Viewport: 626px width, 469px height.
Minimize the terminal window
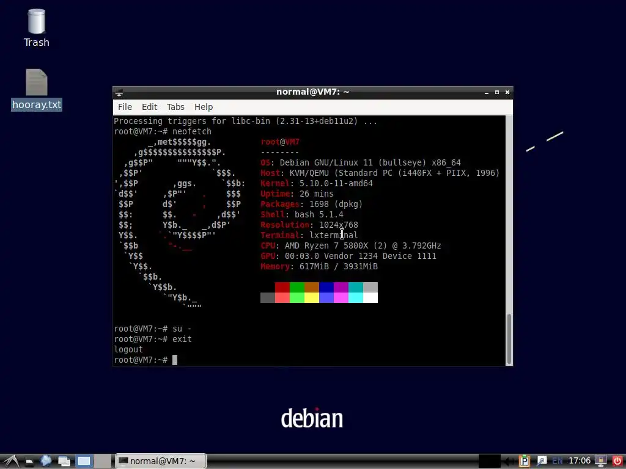[486, 93]
